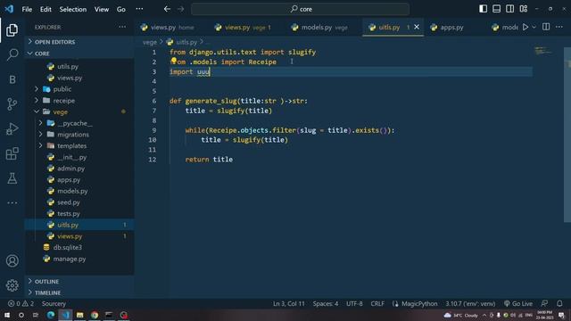This screenshot has width=571, height=321.
Task: Expand the public folder
Action: pos(79,89)
